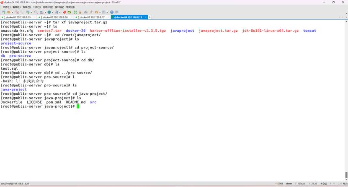Click the Disconnect toolbar icon

[17, 12]
